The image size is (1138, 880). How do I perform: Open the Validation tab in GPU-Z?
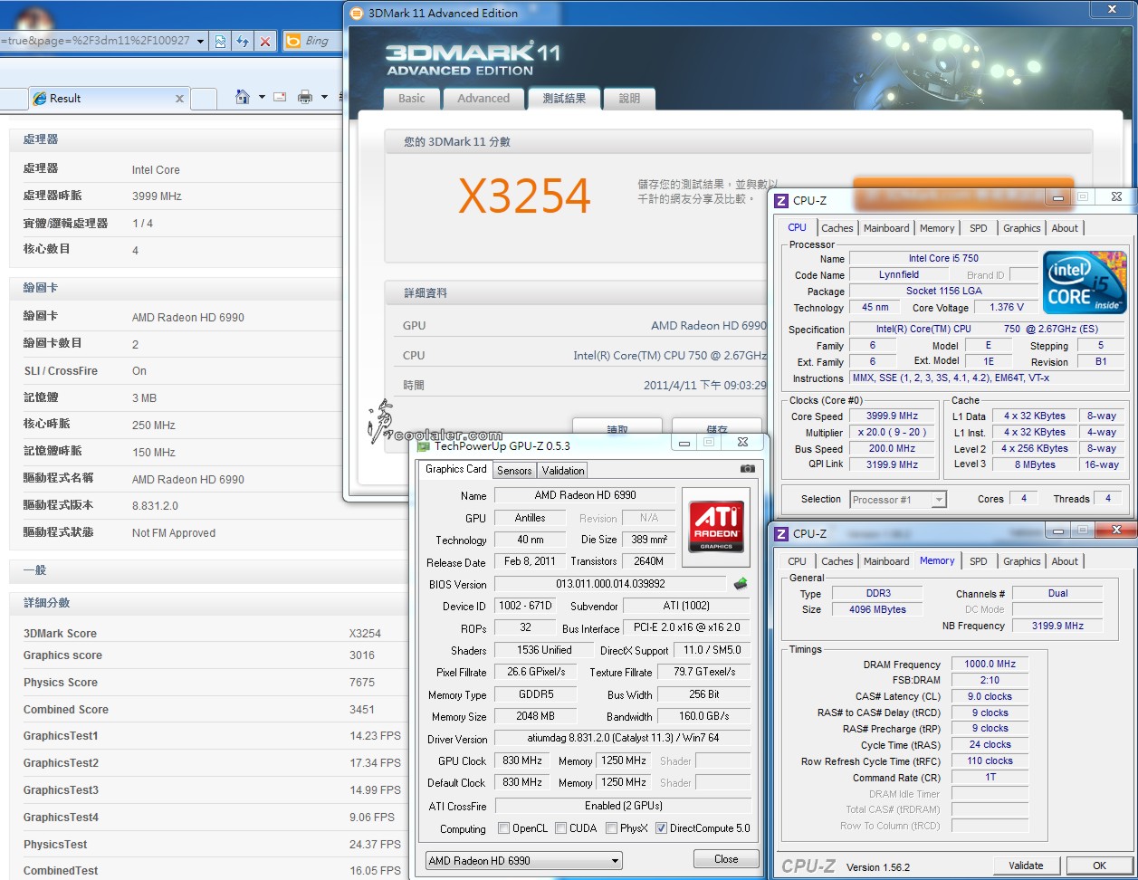(x=563, y=471)
